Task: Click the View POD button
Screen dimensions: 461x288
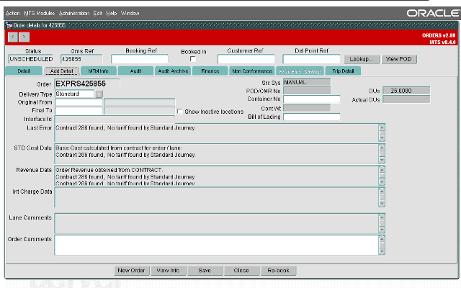Action: (398, 59)
